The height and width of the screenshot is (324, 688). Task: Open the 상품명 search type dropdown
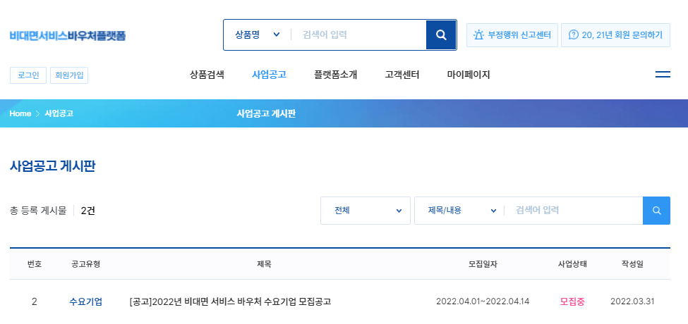pos(258,35)
